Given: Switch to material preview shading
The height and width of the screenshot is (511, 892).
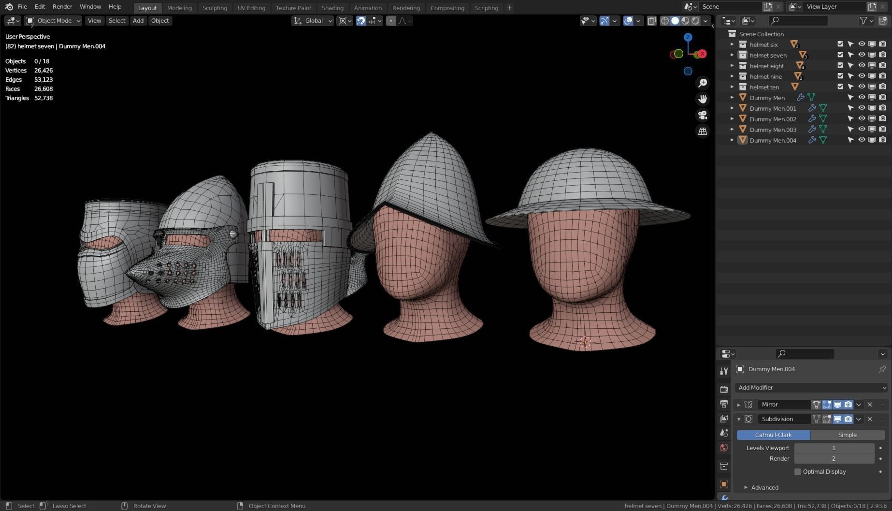Looking at the screenshot, I should click(685, 21).
